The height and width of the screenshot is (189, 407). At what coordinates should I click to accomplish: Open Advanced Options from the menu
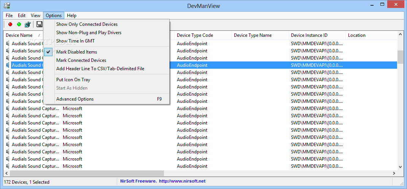[x=107, y=99]
